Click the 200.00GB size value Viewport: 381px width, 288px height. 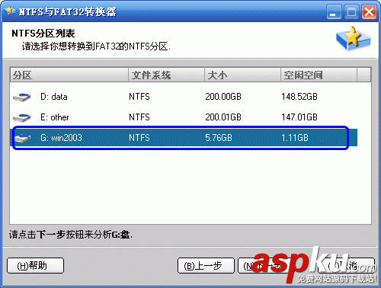click(x=223, y=97)
